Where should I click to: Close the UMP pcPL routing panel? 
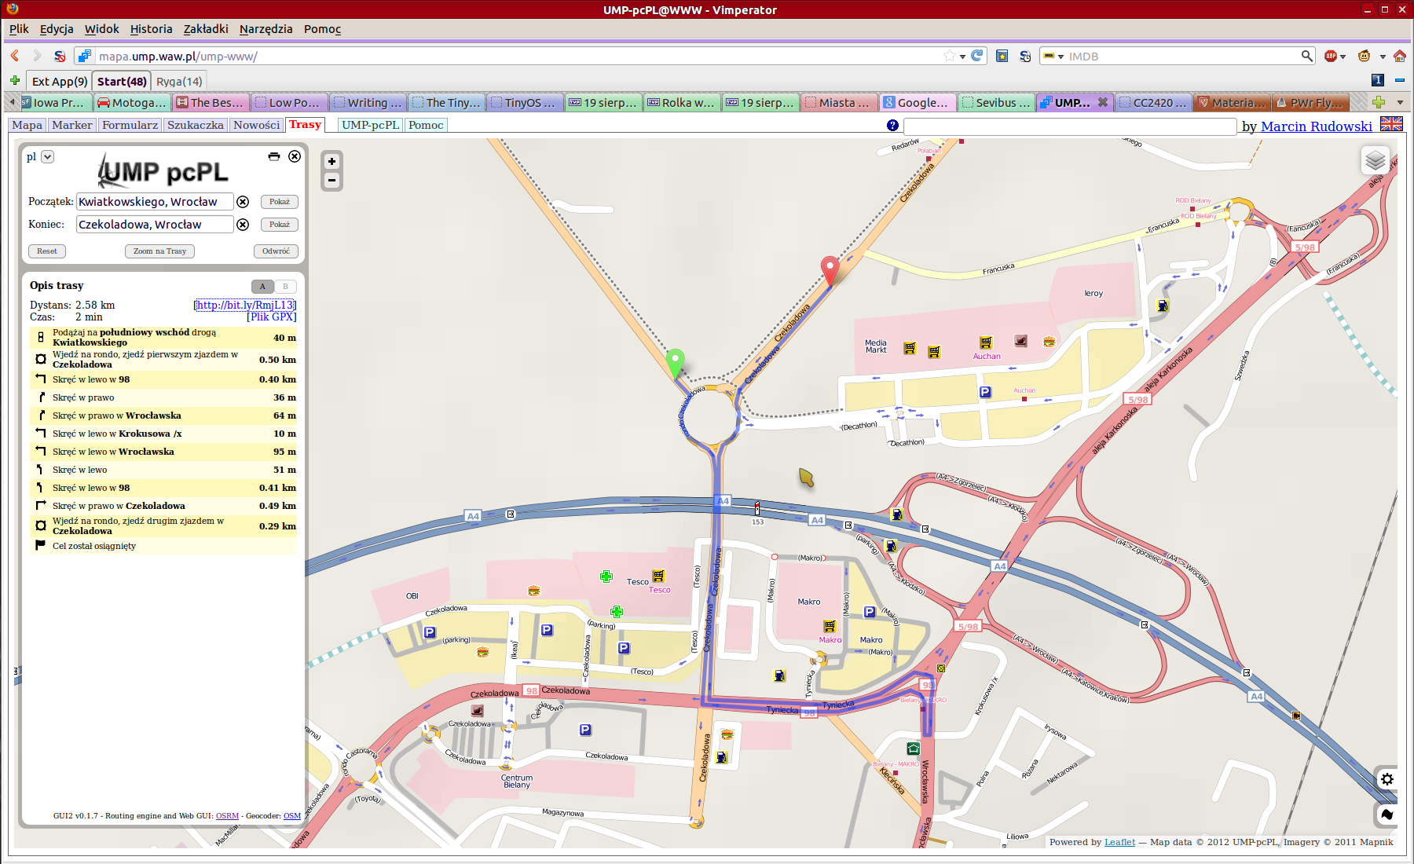click(295, 156)
